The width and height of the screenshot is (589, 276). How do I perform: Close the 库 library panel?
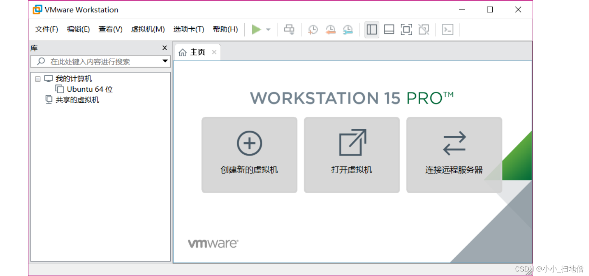pos(165,48)
